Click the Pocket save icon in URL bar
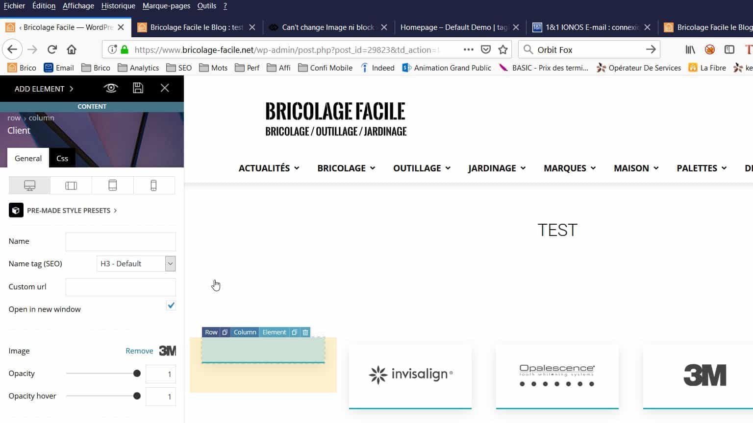Image resolution: width=753 pixels, height=423 pixels. (486, 49)
